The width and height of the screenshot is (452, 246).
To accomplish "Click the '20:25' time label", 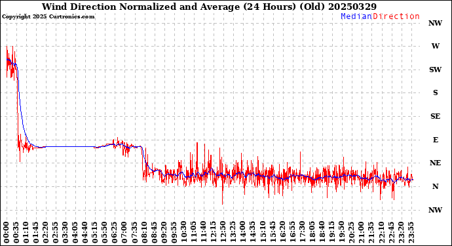I will pyautogui.click(x=351, y=232).
